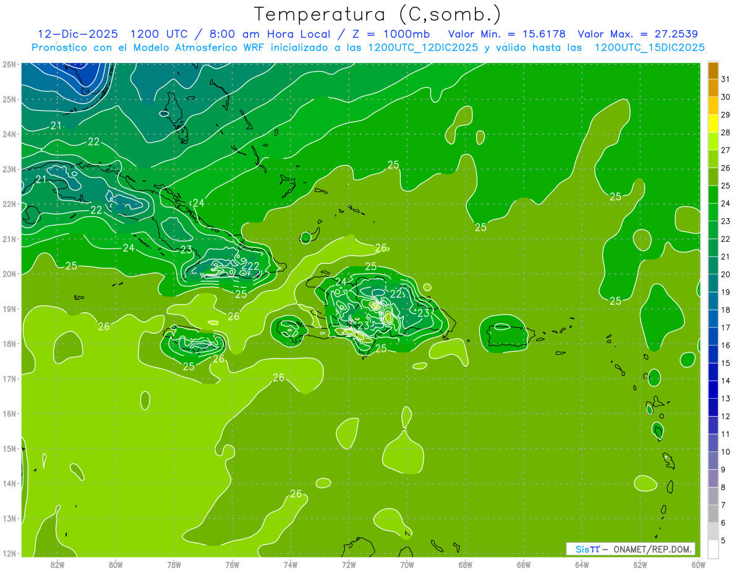Click the 64W longitude axis label
This screenshot has height=573, width=742.
(x=582, y=564)
